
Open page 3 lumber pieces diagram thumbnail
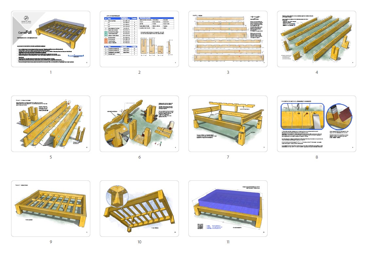coord(228,39)
